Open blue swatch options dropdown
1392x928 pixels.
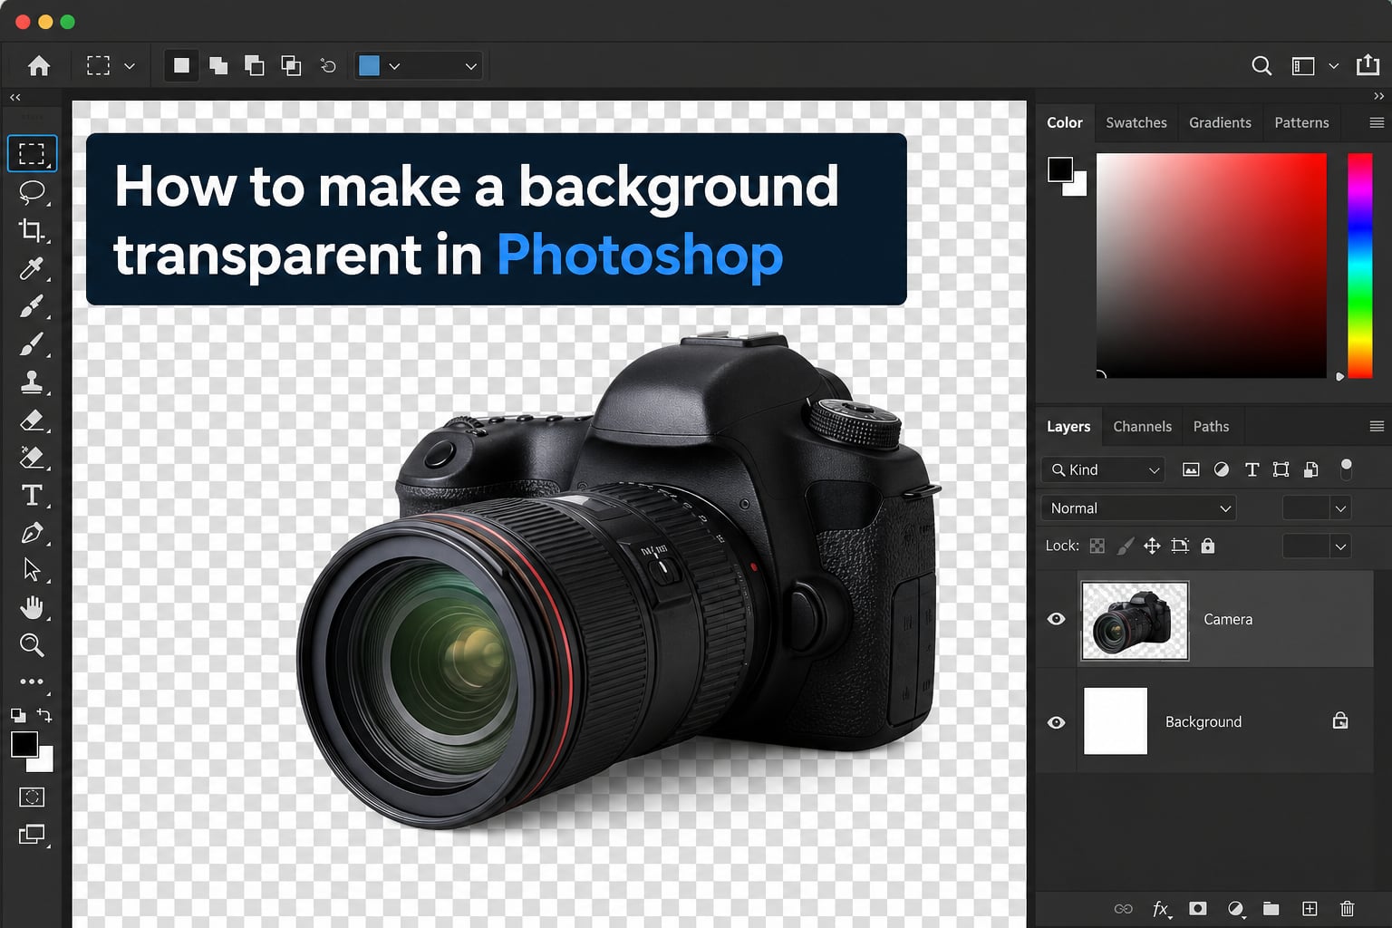pyautogui.click(x=394, y=66)
